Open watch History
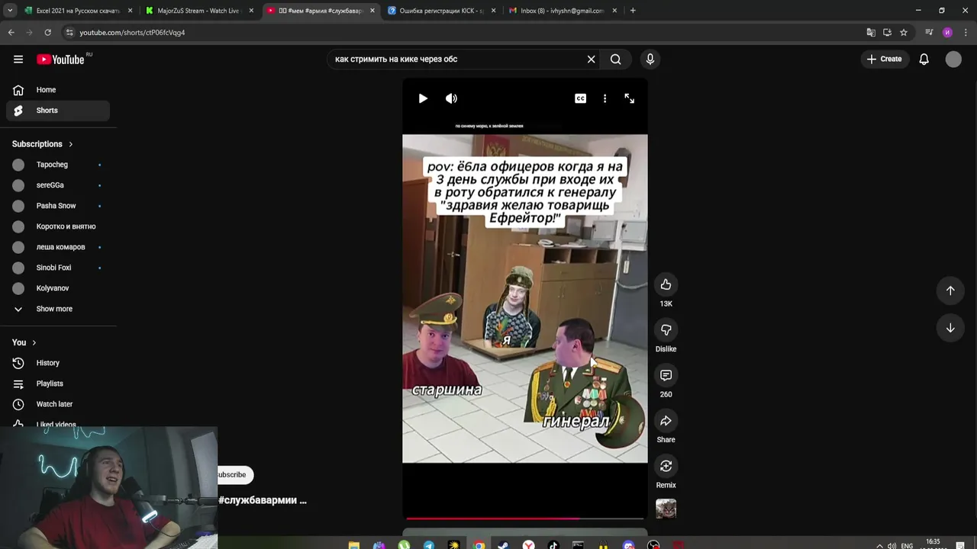 [58, 363]
